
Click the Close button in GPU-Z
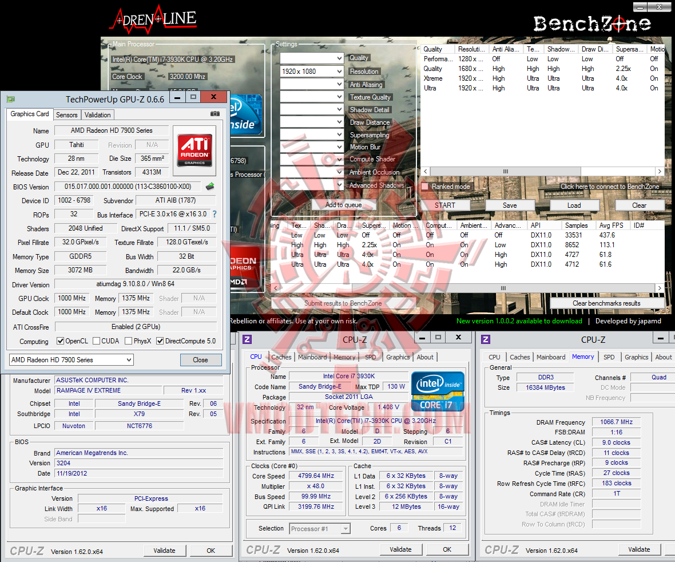(201, 359)
